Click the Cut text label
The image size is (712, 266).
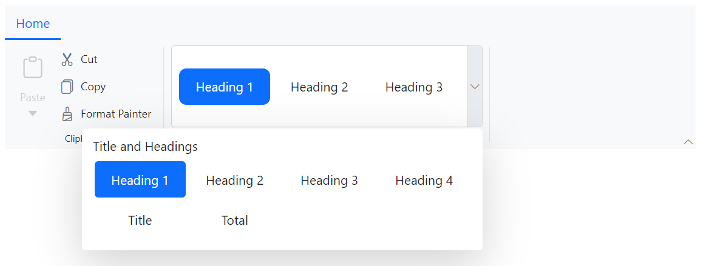89,59
